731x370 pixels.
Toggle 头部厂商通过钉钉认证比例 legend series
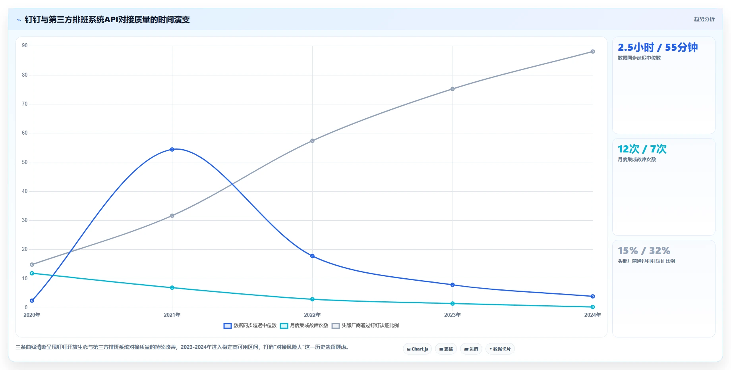(x=365, y=326)
